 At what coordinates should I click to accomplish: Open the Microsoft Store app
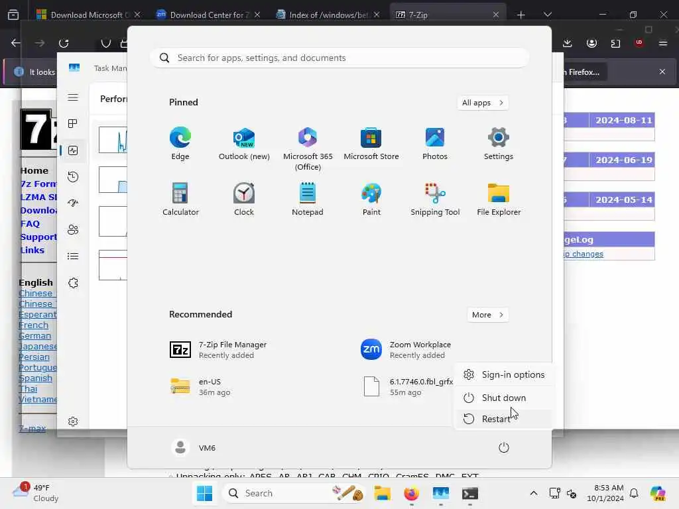371,144
